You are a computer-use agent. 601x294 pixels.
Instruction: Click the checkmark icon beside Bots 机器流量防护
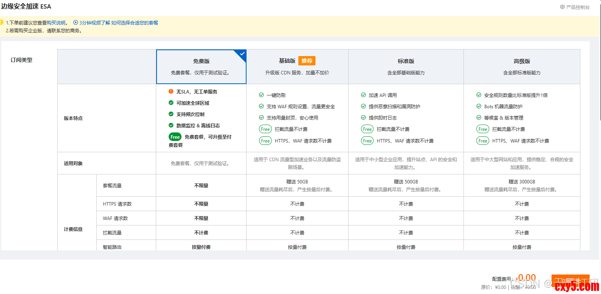(x=479, y=106)
